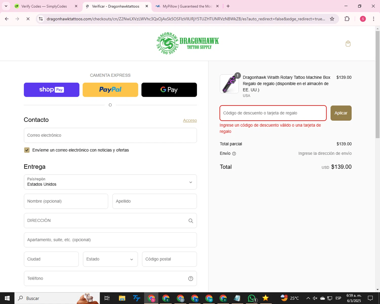380x304 pixels.
Task: Open the clock showing 6:59 a. m.
Action: (x=354, y=298)
